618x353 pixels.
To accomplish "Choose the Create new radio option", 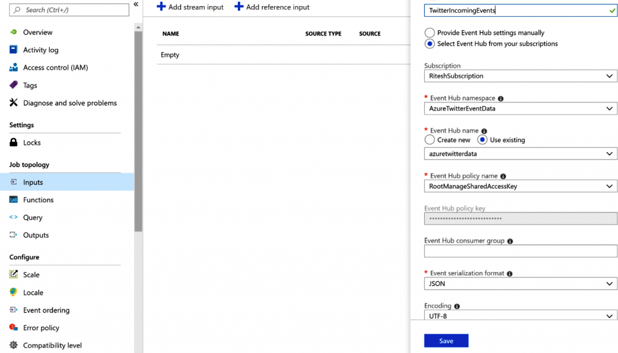I will (x=430, y=140).
